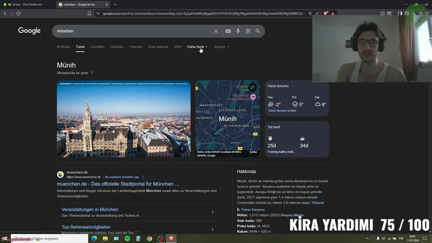Click the location permission pin icon

coord(310,13)
